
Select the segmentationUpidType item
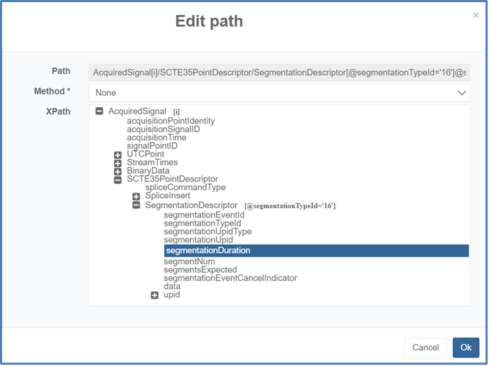207,232
